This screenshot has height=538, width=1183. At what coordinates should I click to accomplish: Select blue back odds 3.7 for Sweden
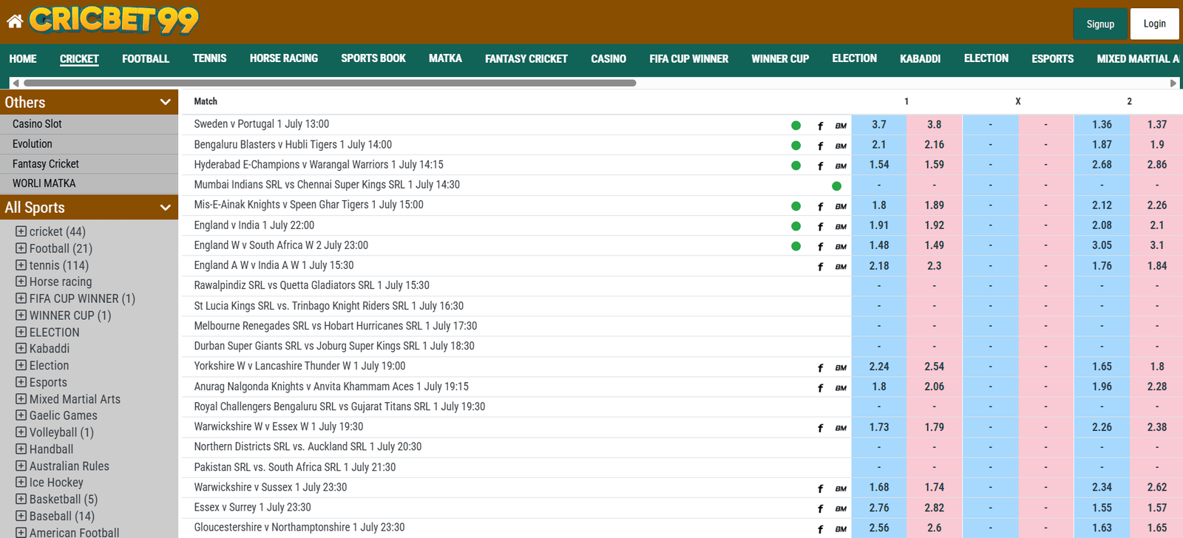[x=879, y=125]
